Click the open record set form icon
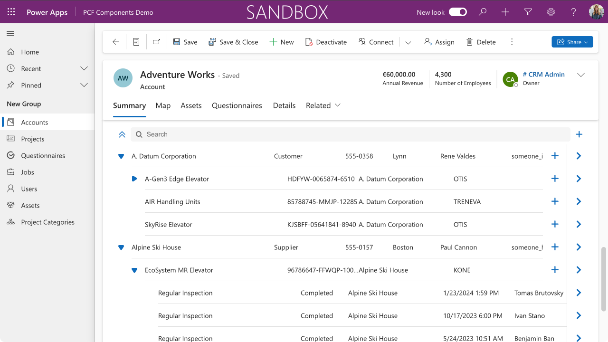Screen dimensions: 608x342 pyautogui.click(x=136, y=42)
